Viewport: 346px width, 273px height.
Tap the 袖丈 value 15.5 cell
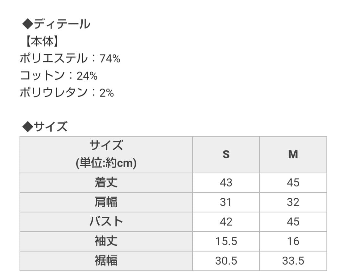(226, 241)
